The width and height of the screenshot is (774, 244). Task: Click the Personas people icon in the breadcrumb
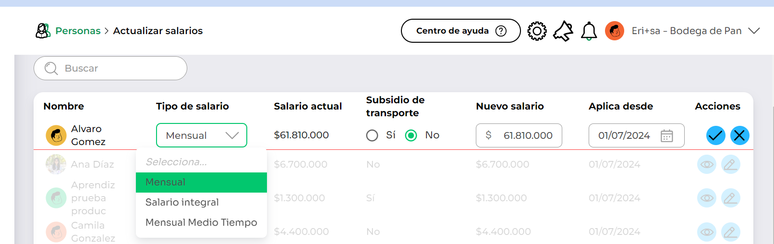click(43, 31)
